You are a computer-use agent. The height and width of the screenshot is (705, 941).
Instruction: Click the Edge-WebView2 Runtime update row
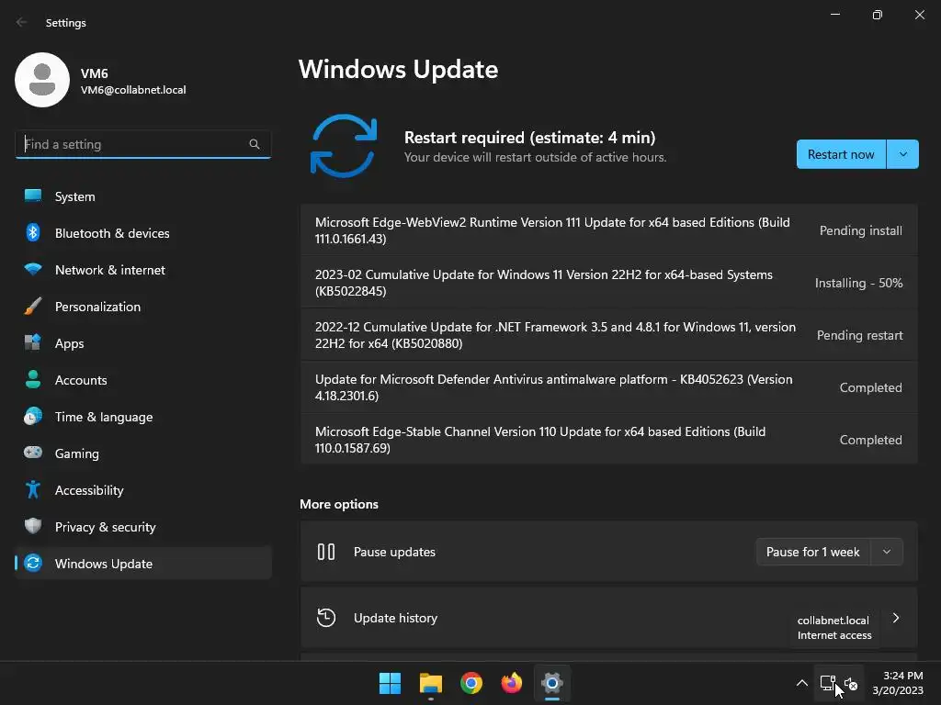[x=608, y=230]
